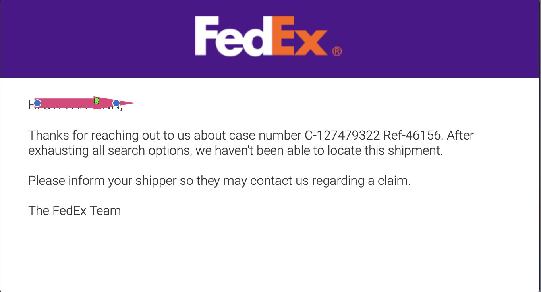The height and width of the screenshot is (292, 541).
Task: Click the gray horizontal divider line below
Action: point(269,290)
